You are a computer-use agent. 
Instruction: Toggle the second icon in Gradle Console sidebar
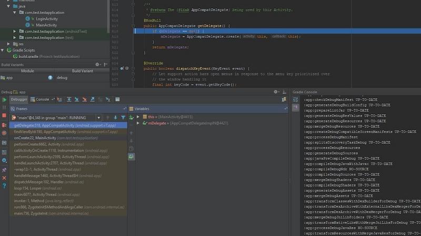pyautogui.click(x=295, y=108)
